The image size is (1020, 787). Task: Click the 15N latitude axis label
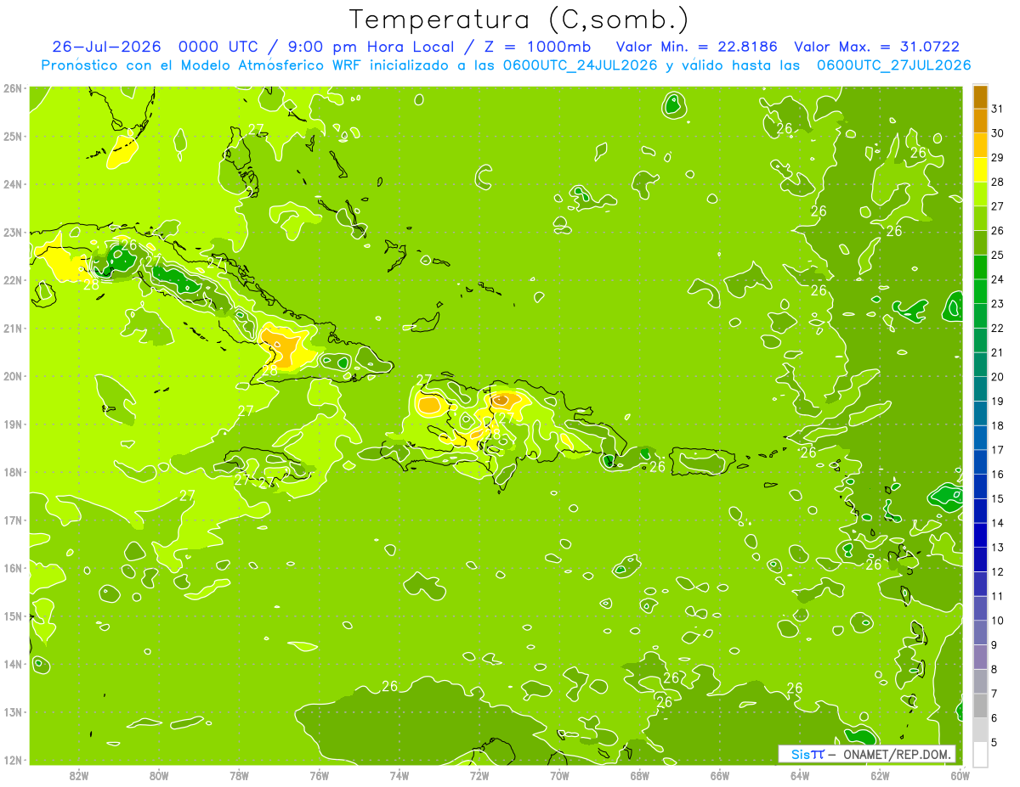pos(13,616)
